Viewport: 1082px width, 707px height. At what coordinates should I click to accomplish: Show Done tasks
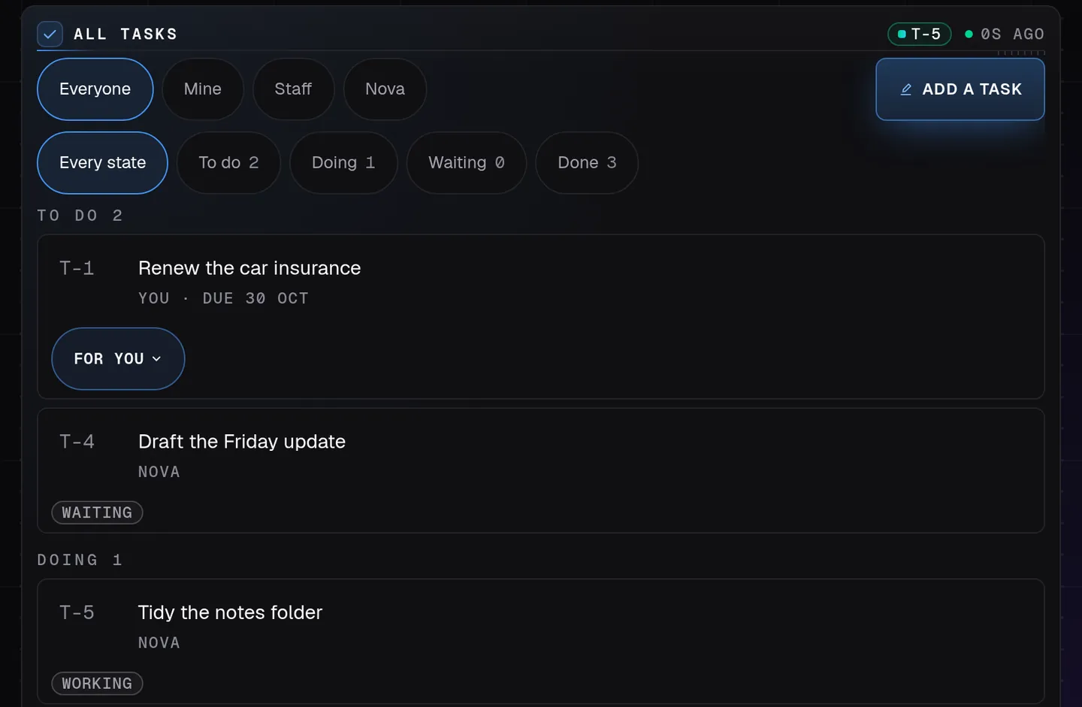587,163
